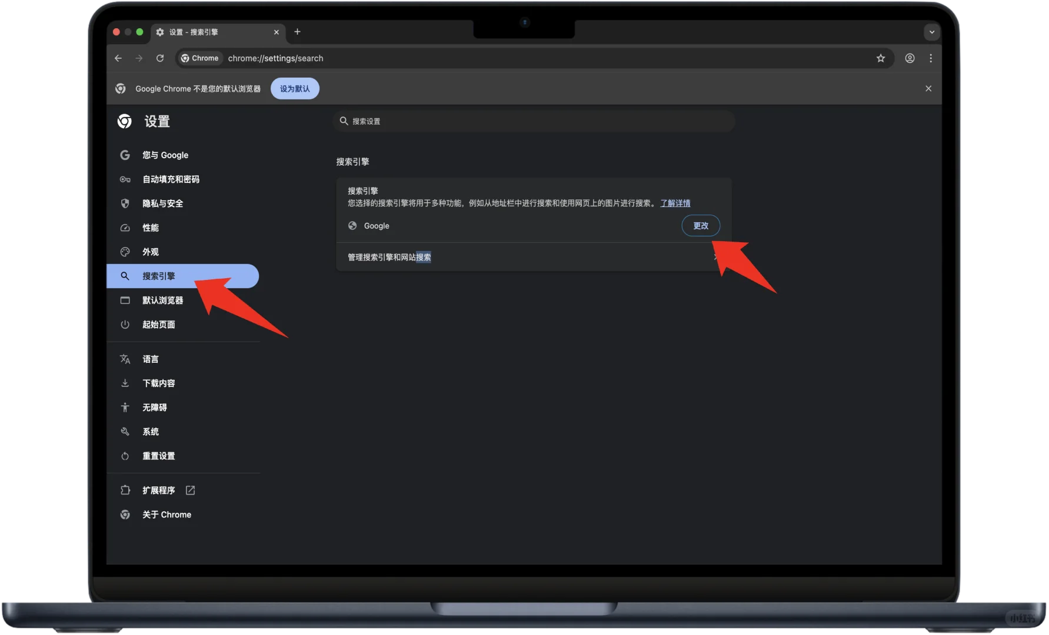Open tab search dropdown arrow

(x=931, y=32)
